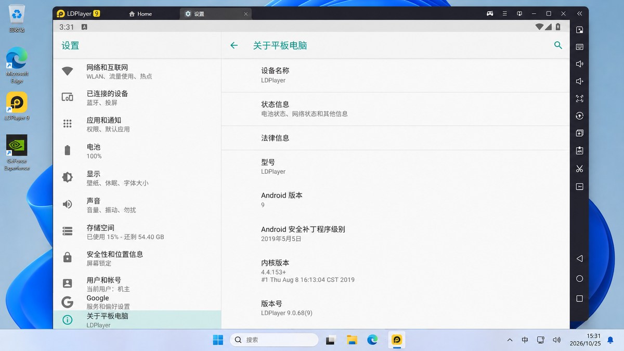
Task: Tap Android 安全补丁程序级别 entry
Action: click(x=395, y=234)
